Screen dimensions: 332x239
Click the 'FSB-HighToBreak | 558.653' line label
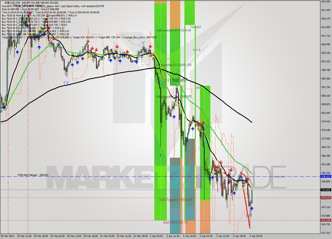click(x=33, y=175)
